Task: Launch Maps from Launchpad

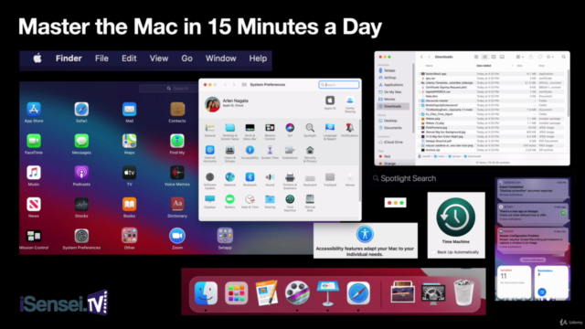Action: click(x=129, y=141)
